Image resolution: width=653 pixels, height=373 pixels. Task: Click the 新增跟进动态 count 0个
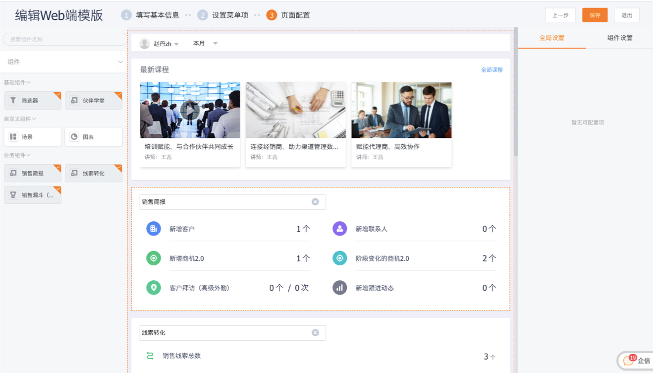[489, 288]
